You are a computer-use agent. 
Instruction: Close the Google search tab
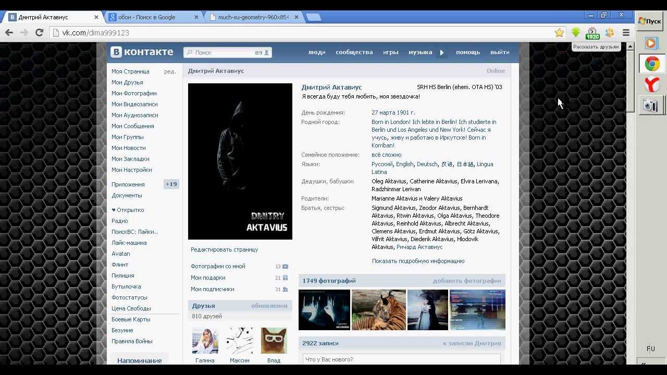(196, 17)
